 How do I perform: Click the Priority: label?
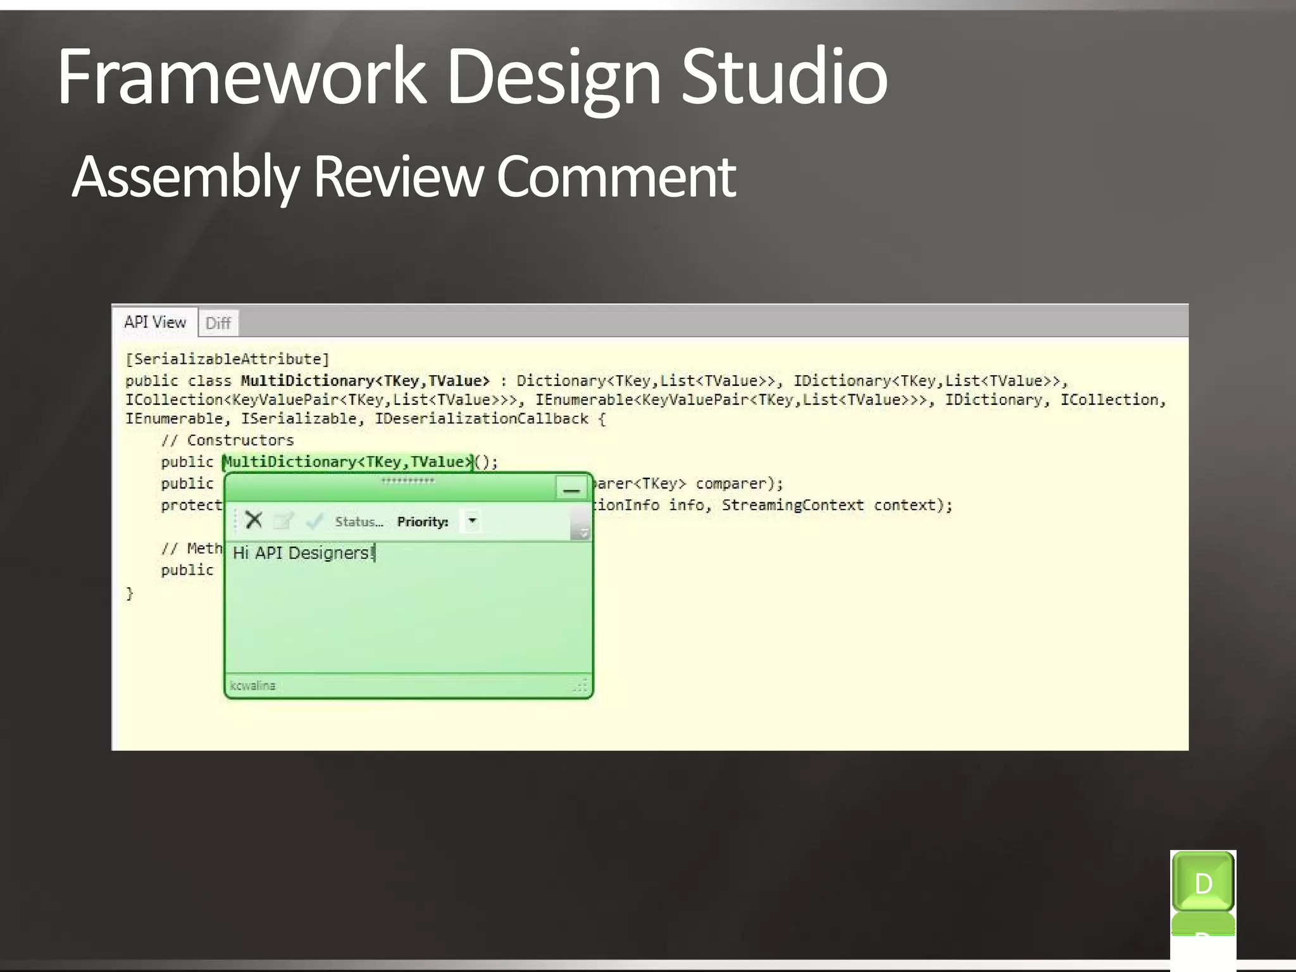coord(423,521)
